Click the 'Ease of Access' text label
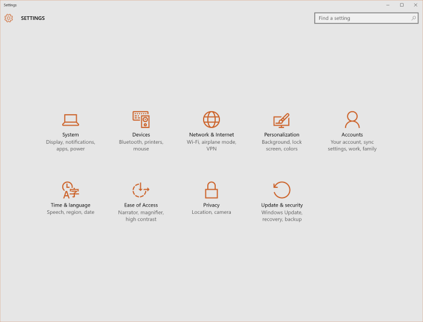The width and height of the screenshot is (423, 322). (141, 205)
